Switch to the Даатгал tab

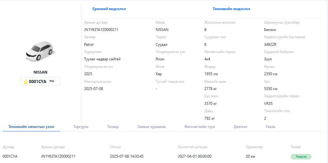pyautogui.click(x=240, y=127)
